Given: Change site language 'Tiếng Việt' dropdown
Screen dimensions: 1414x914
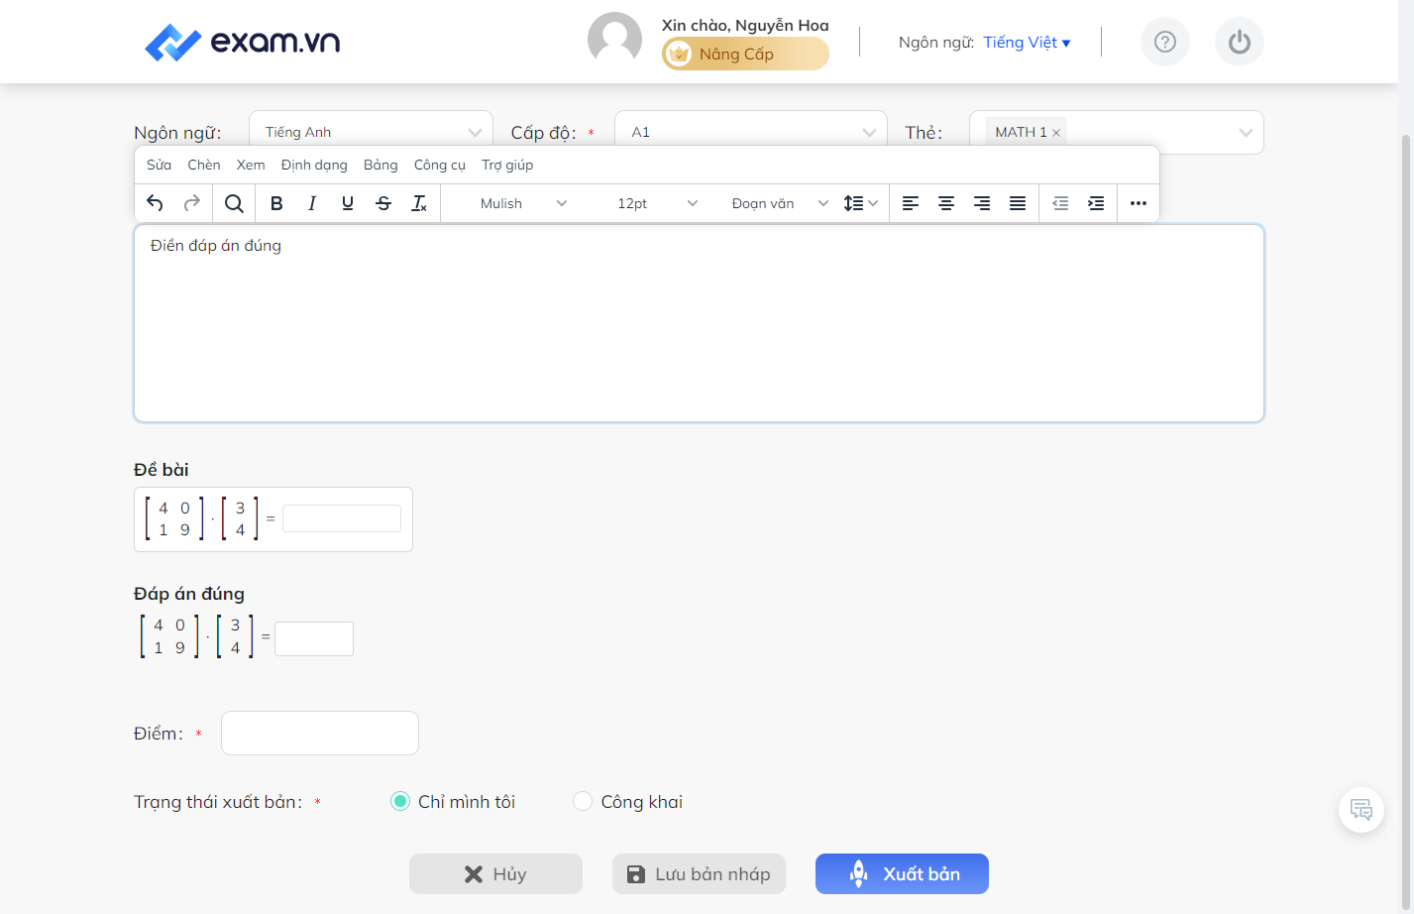Looking at the screenshot, I should 1027,43.
